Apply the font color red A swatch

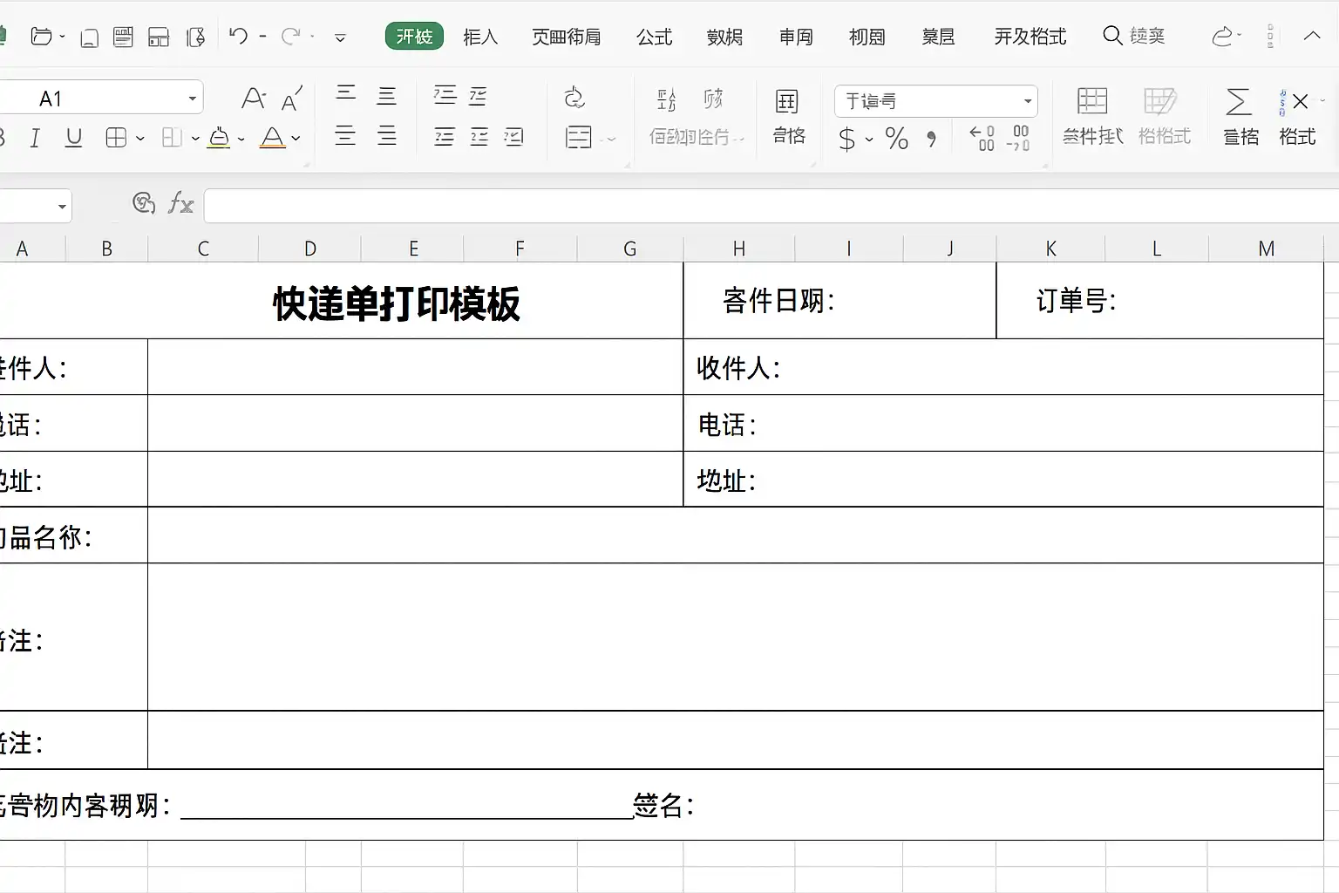coord(272,138)
